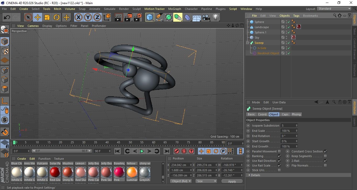Switch to Polygons mode
Image resolution: width=357 pixels, height=190 pixels.
click(x=5, y=89)
